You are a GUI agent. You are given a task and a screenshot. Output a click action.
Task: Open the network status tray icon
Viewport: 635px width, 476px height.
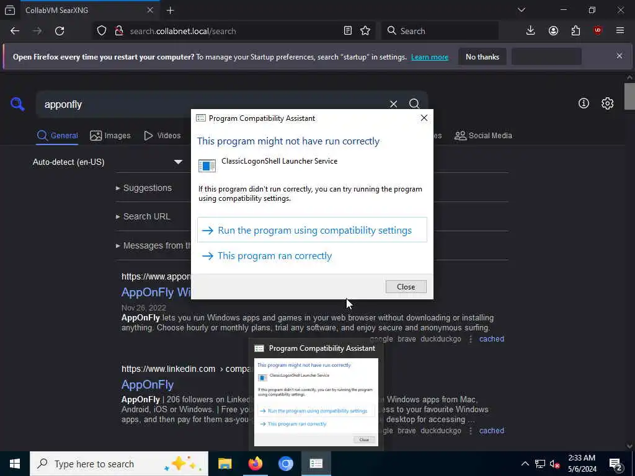pos(540,464)
